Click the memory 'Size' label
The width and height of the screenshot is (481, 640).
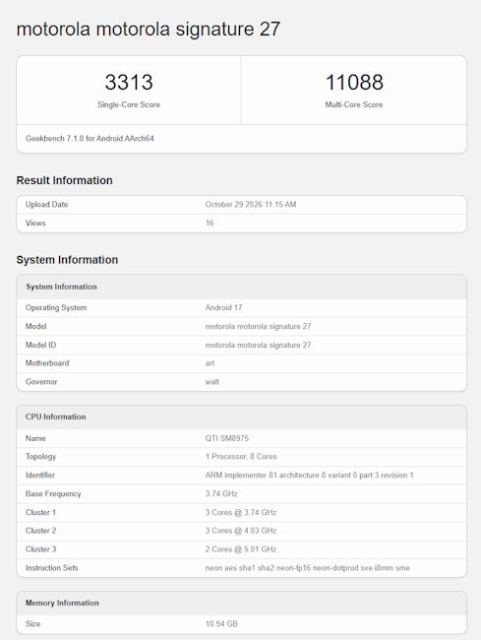coord(32,623)
